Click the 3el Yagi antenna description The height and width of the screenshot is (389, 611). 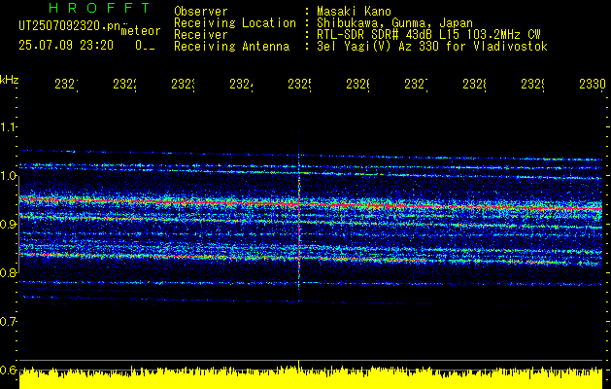[432, 47]
